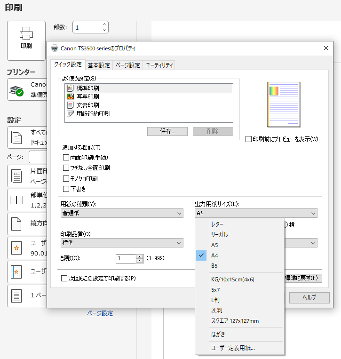Decrease dialog 部数(C) with down spinner
Image resolution: width=341 pixels, height=359 pixels.
pos(139,261)
